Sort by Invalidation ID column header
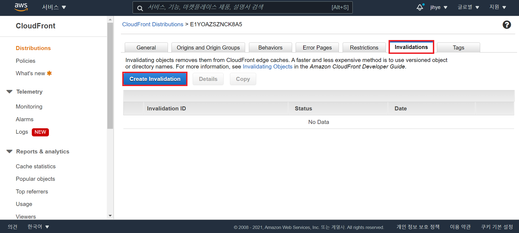Screen dimensions: 519x233 (x=215, y=109)
